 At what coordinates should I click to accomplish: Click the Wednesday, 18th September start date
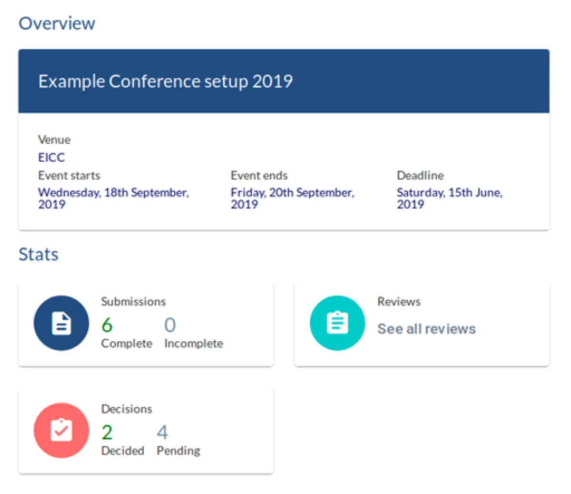(113, 198)
